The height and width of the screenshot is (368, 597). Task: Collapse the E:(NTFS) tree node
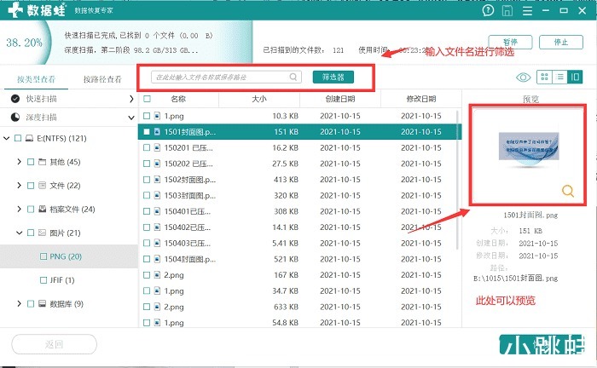pyautogui.click(x=7, y=138)
